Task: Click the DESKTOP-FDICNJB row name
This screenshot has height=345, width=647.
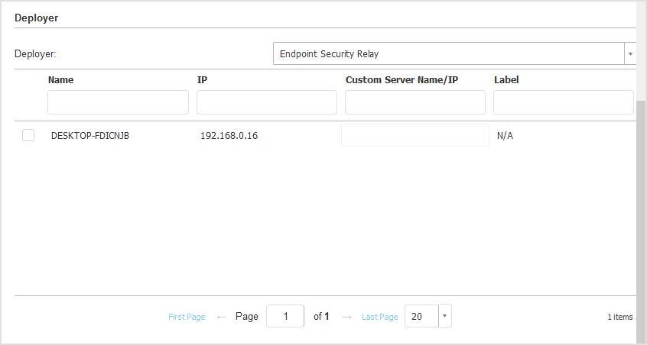Action: click(x=90, y=136)
